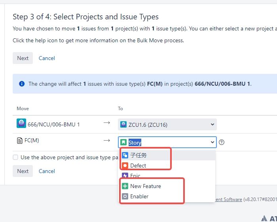Click the bottom Cancel link

47,171
